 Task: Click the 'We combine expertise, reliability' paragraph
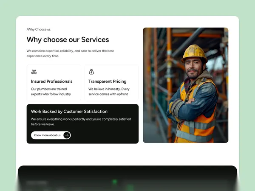[x=70, y=53]
